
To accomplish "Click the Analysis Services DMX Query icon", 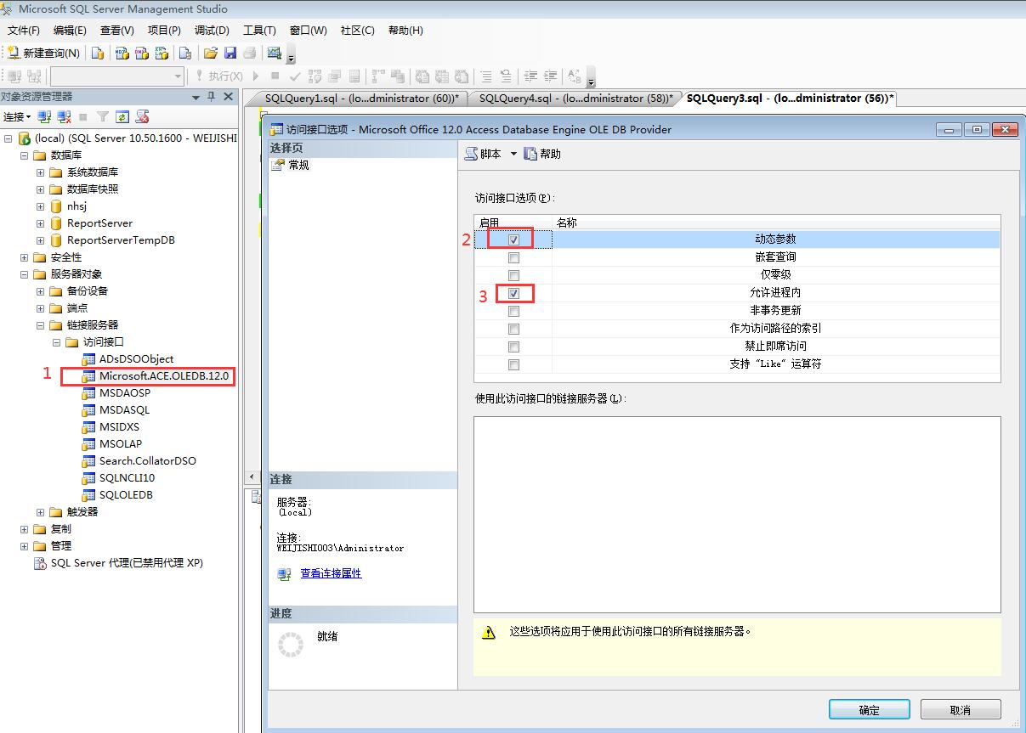I will point(142,53).
